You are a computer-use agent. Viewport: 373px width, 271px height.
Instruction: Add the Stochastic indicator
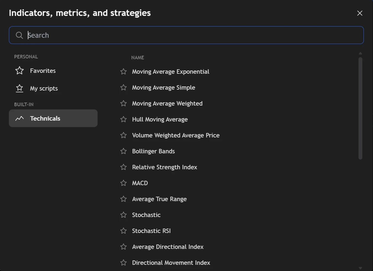pos(146,215)
